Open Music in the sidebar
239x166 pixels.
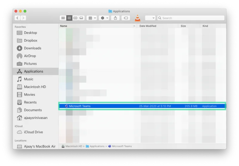click(x=36, y=79)
